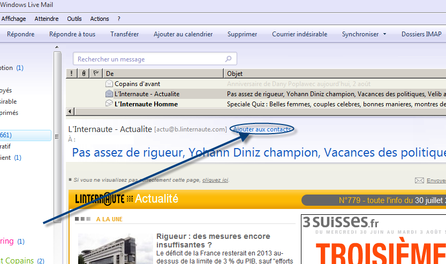This screenshot has width=446, height=264.
Task: Select the highlighted folder ending '661)'
Action: point(26,135)
